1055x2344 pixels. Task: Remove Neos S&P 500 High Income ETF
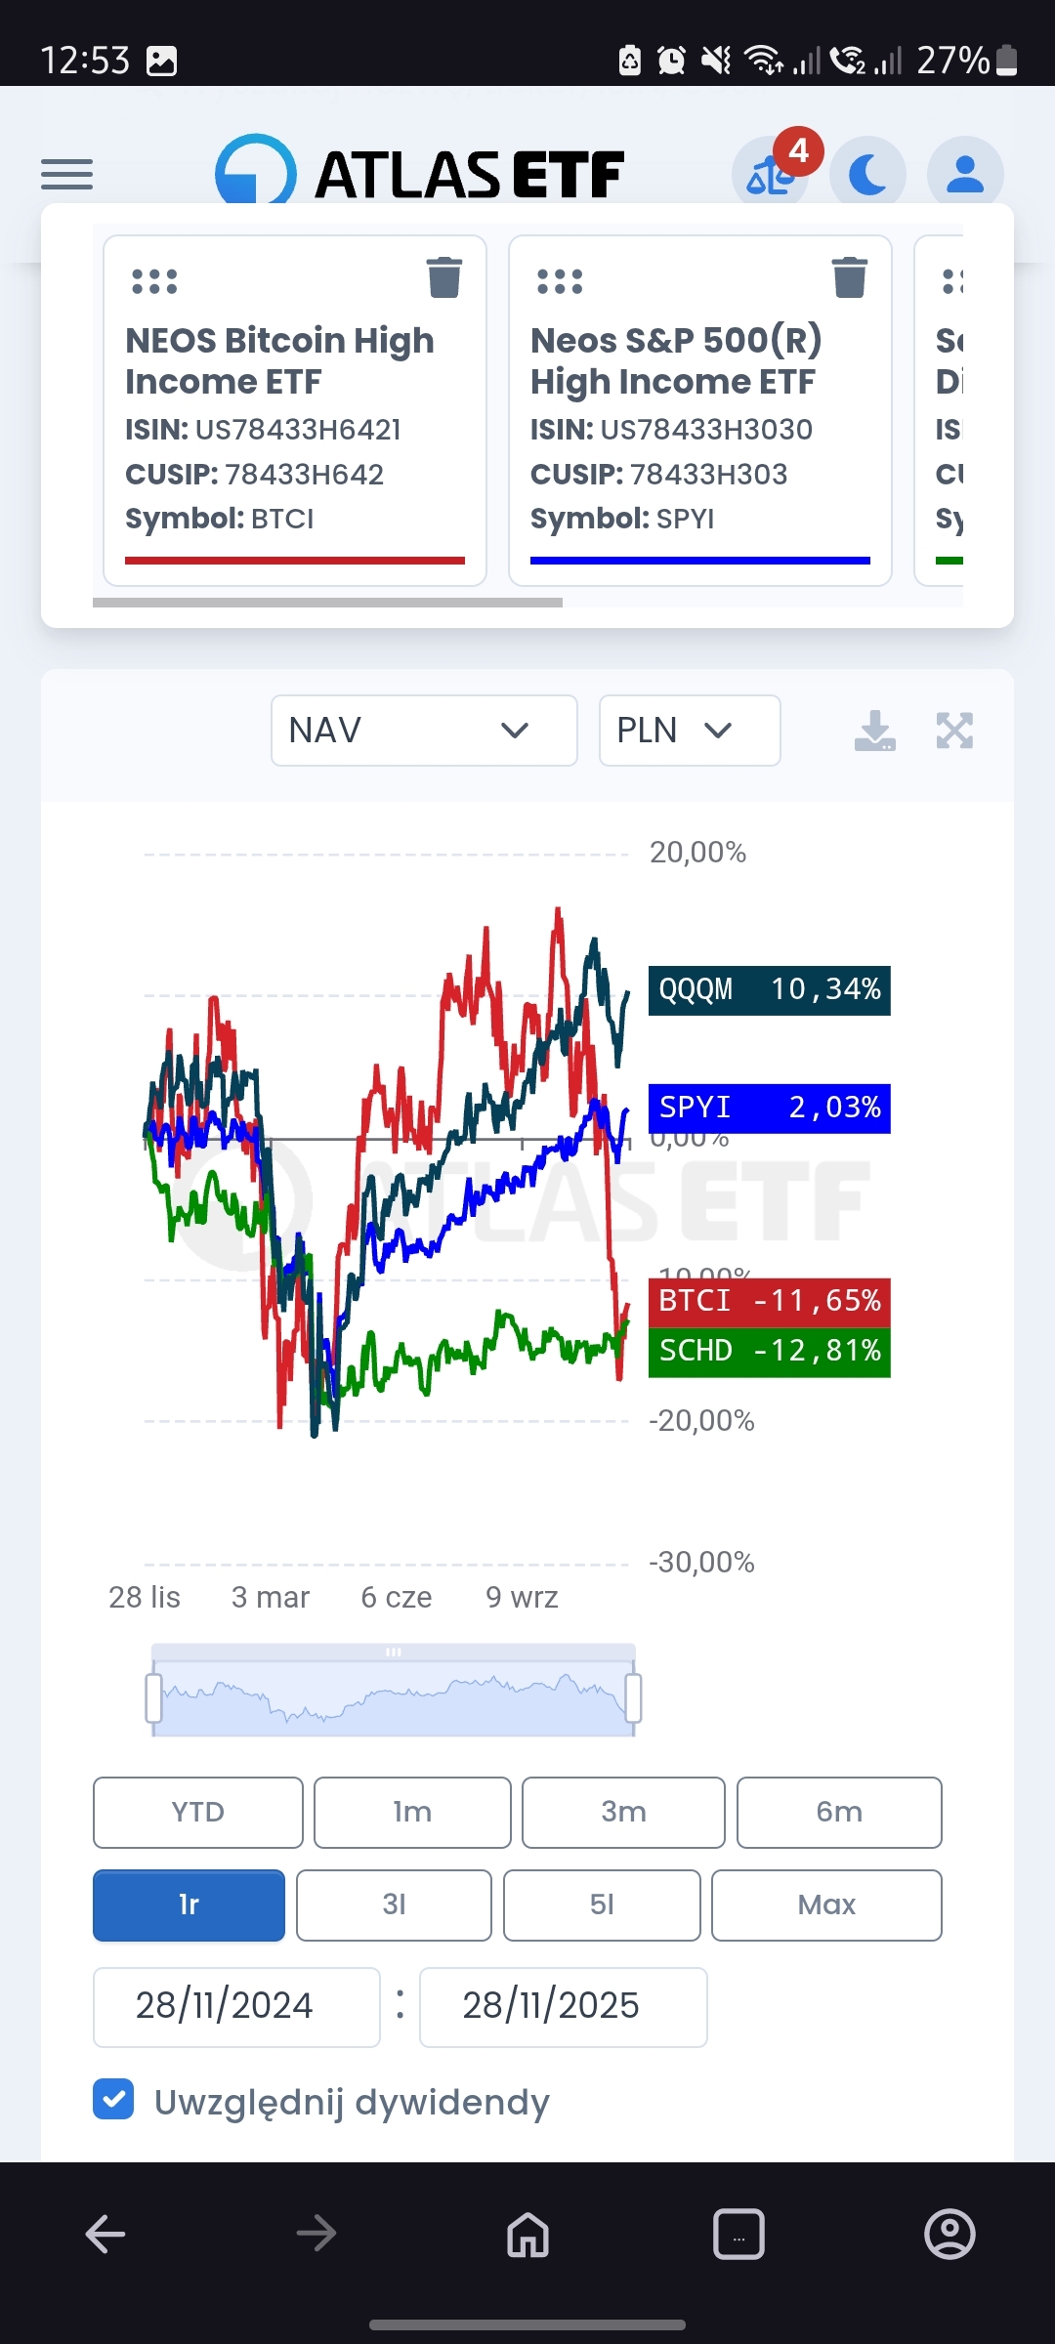pos(849,277)
